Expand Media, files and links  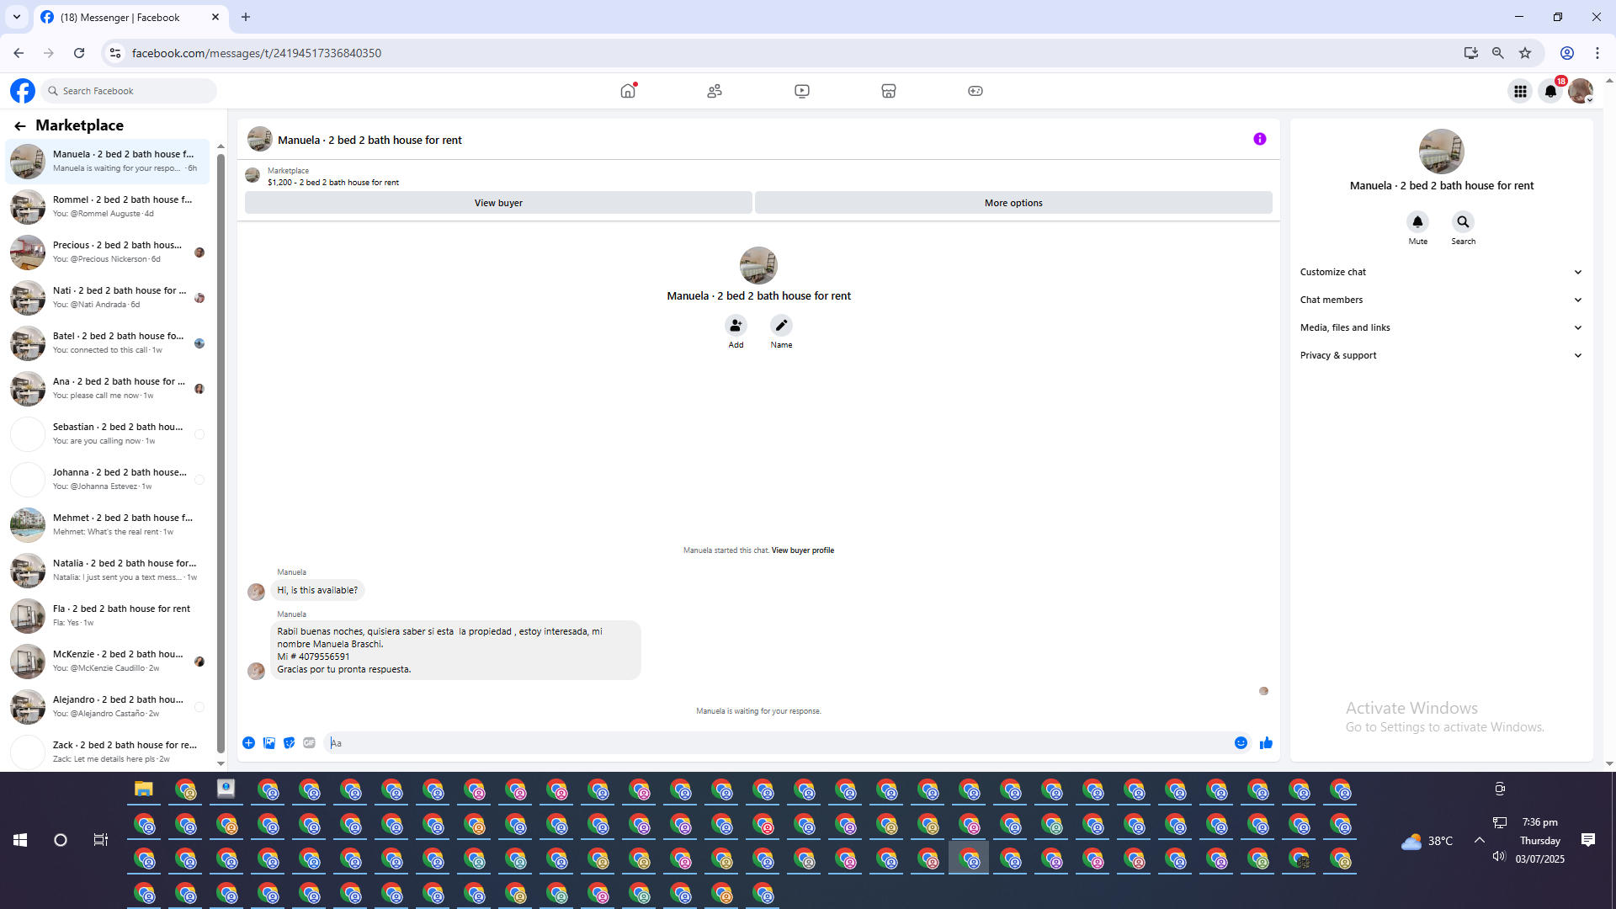1441,327
